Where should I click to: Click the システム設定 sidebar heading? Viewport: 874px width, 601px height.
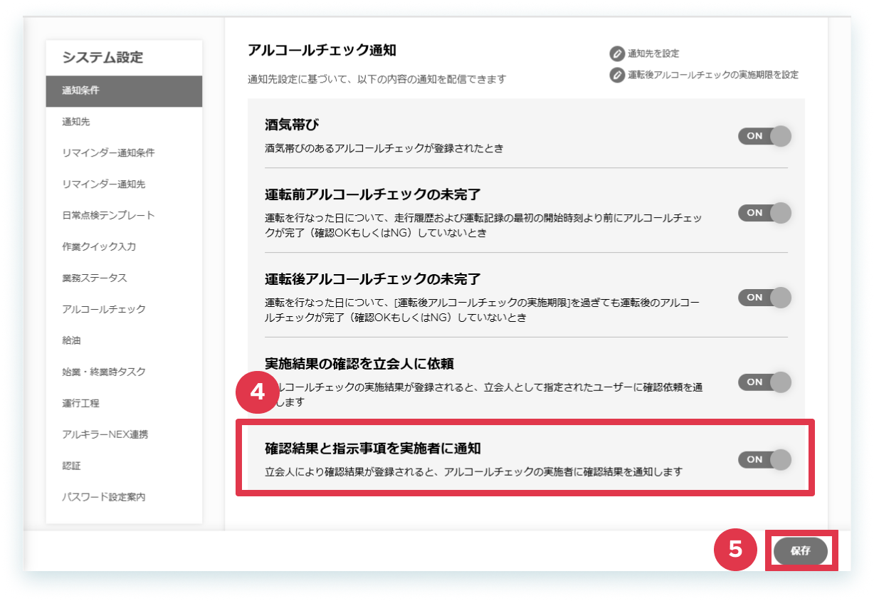coord(102,58)
